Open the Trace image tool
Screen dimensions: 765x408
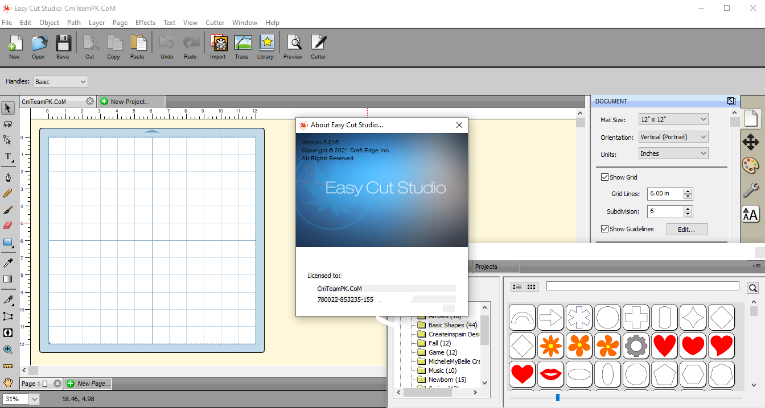coord(242,47)
